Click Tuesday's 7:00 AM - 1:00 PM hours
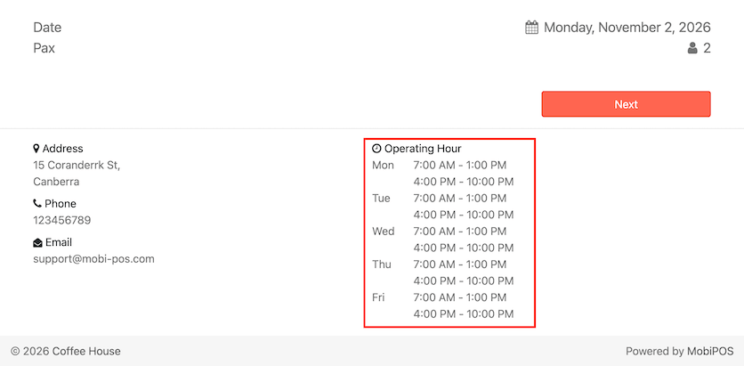The height and width of the screenshot is (366, 744). click(x=460, y=198)
